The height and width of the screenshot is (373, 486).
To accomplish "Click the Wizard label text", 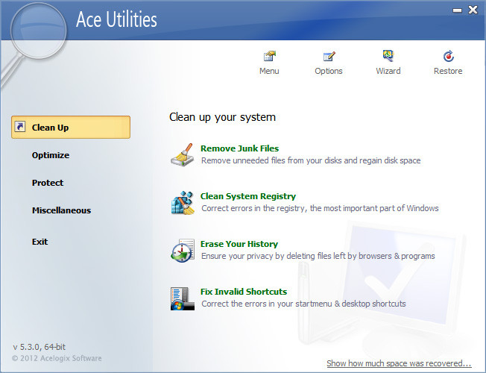I will [388, 71].
